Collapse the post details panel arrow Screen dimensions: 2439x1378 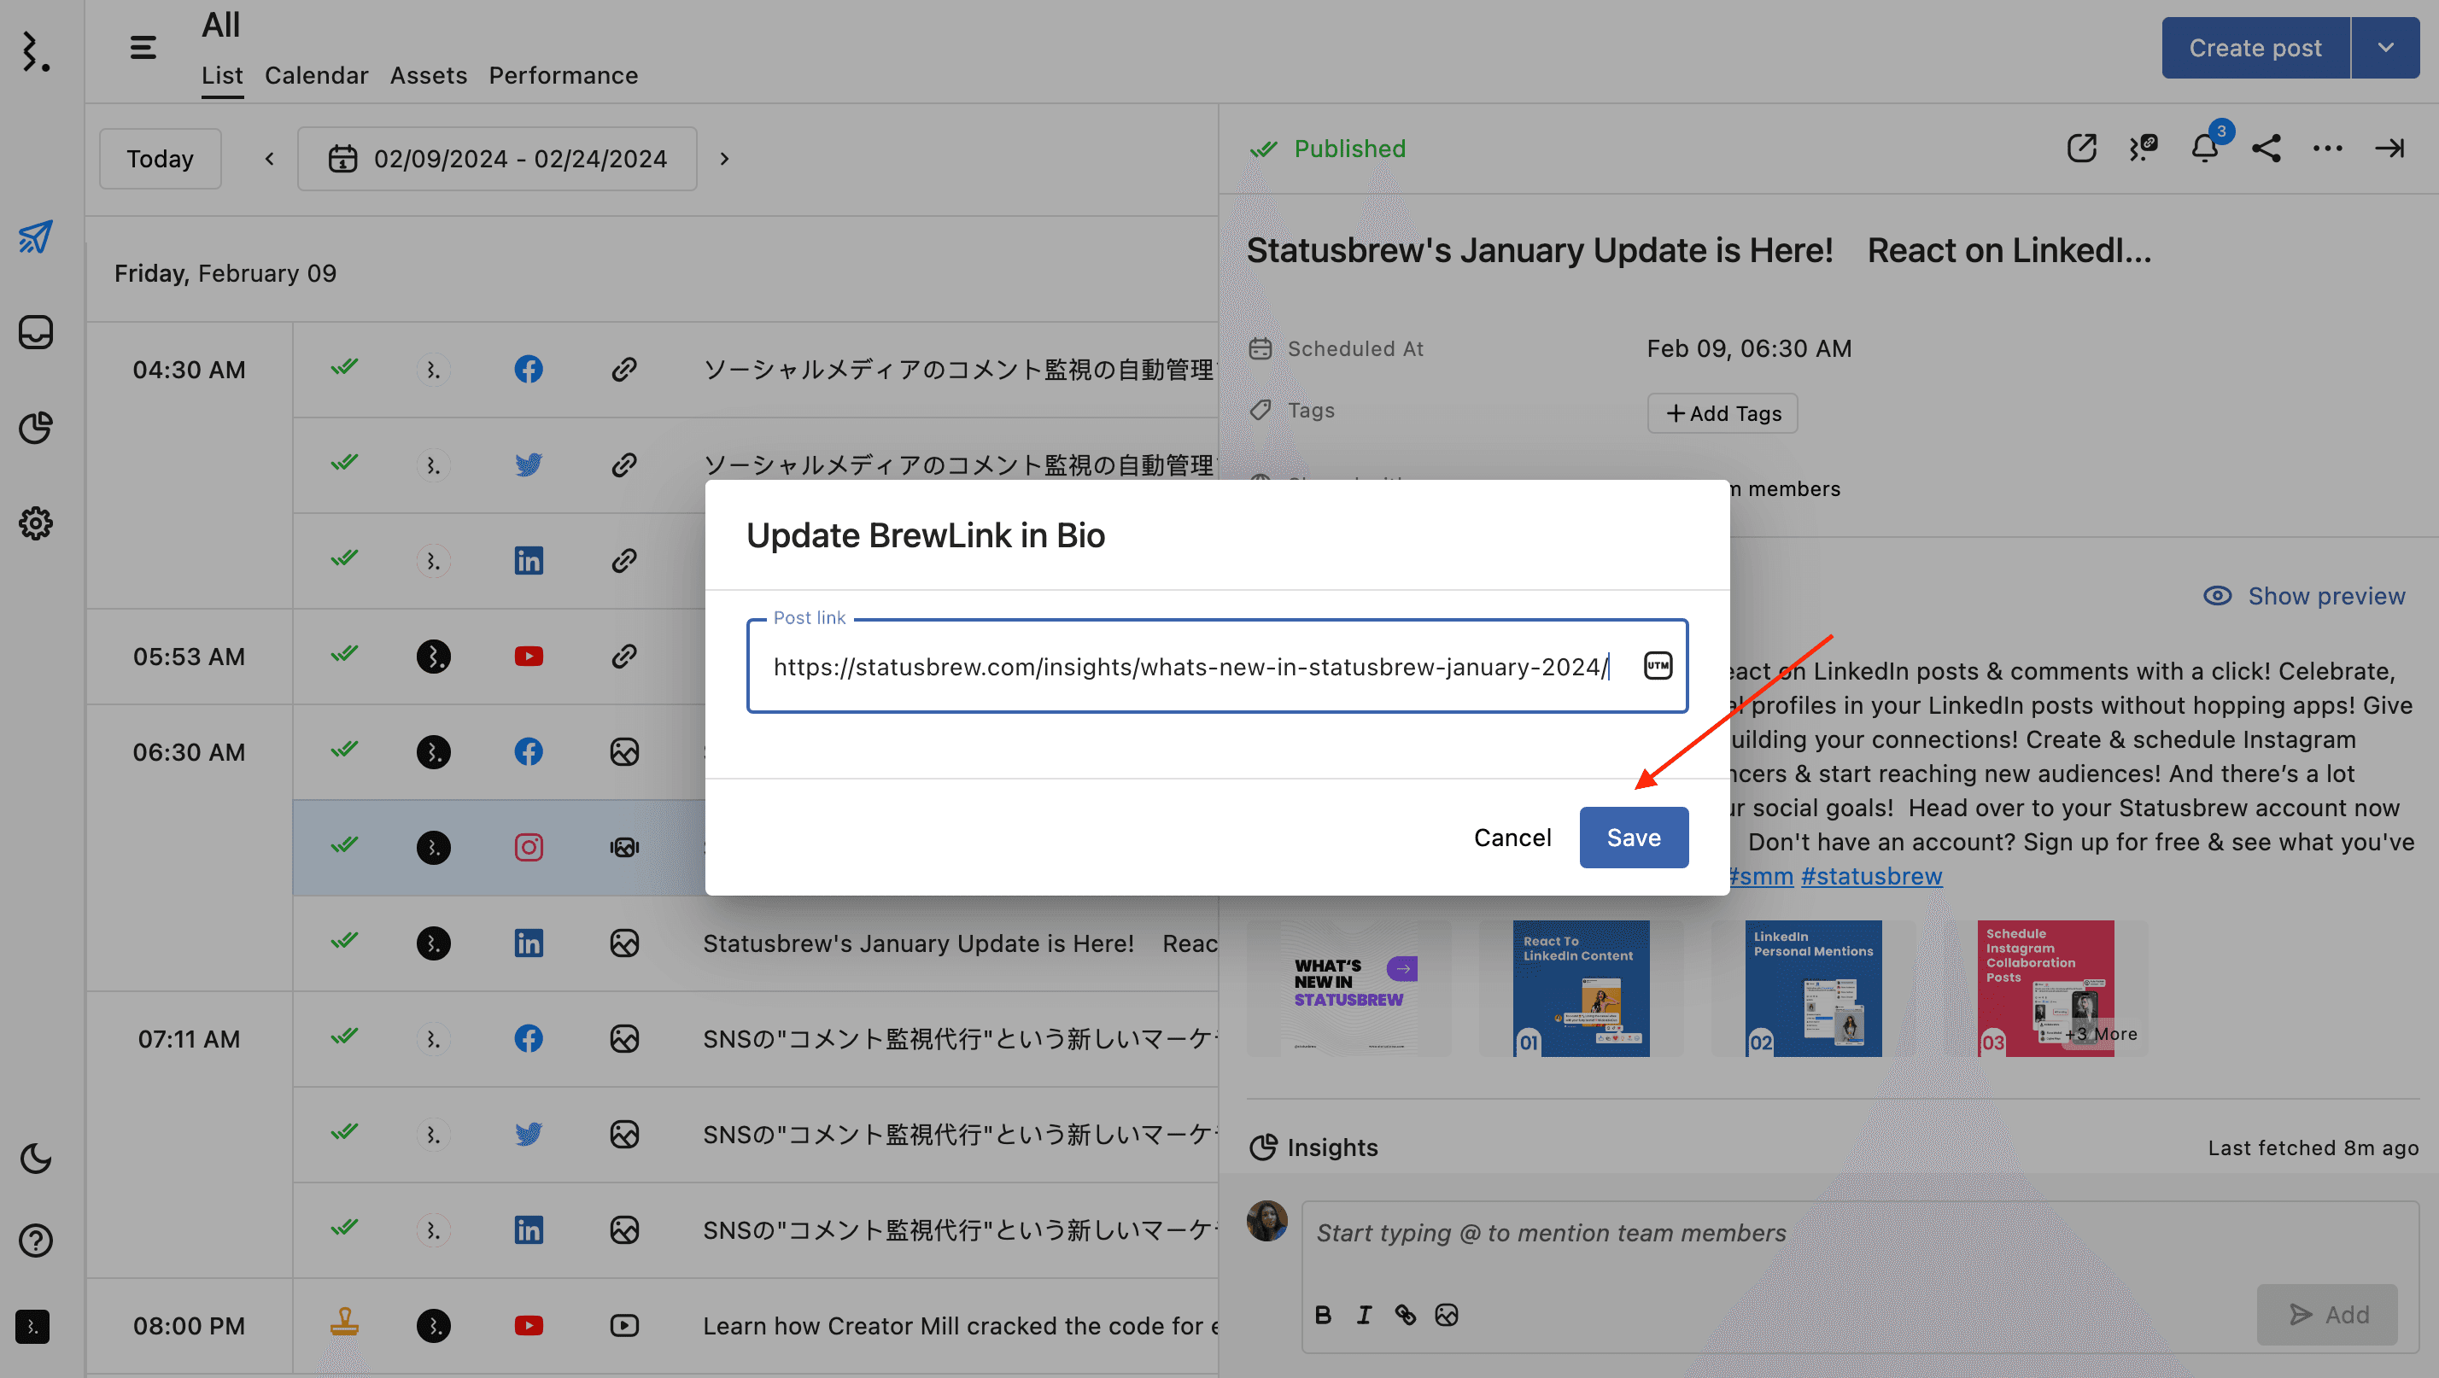click(x=2389, y=149)
